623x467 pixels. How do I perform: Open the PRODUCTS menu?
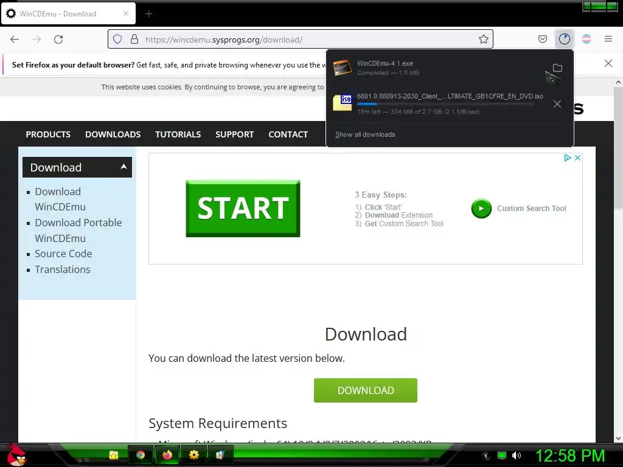(x=48, y=134)
